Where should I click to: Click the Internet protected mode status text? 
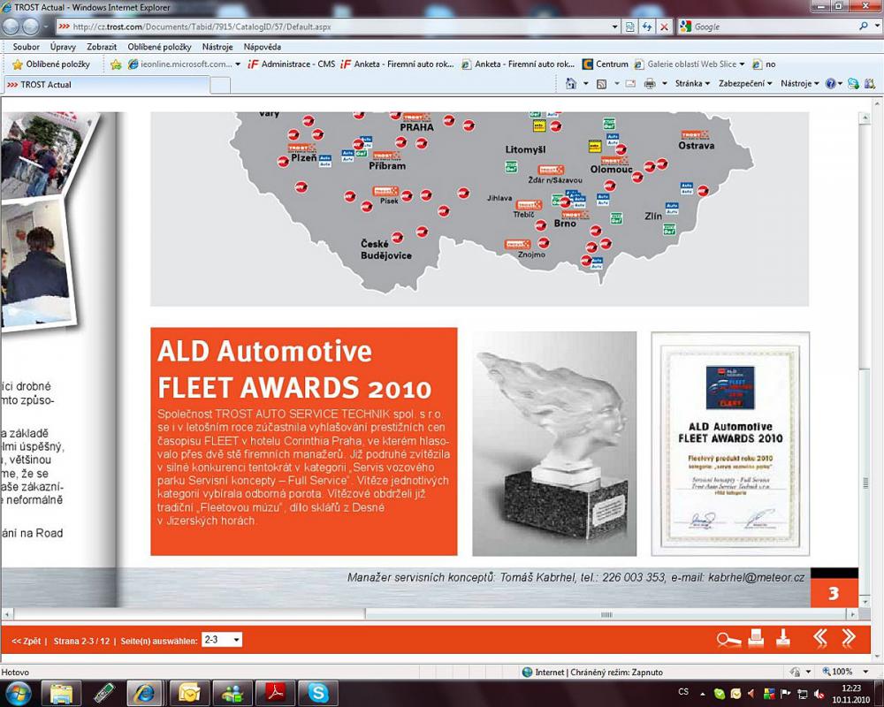[x=598, y=672]
